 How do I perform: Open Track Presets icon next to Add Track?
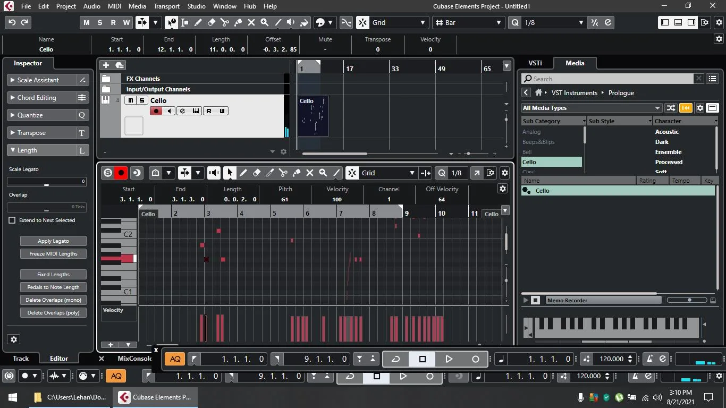[120, 65]
